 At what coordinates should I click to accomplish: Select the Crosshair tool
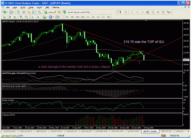pyautogui.click(x=126, y=12)
